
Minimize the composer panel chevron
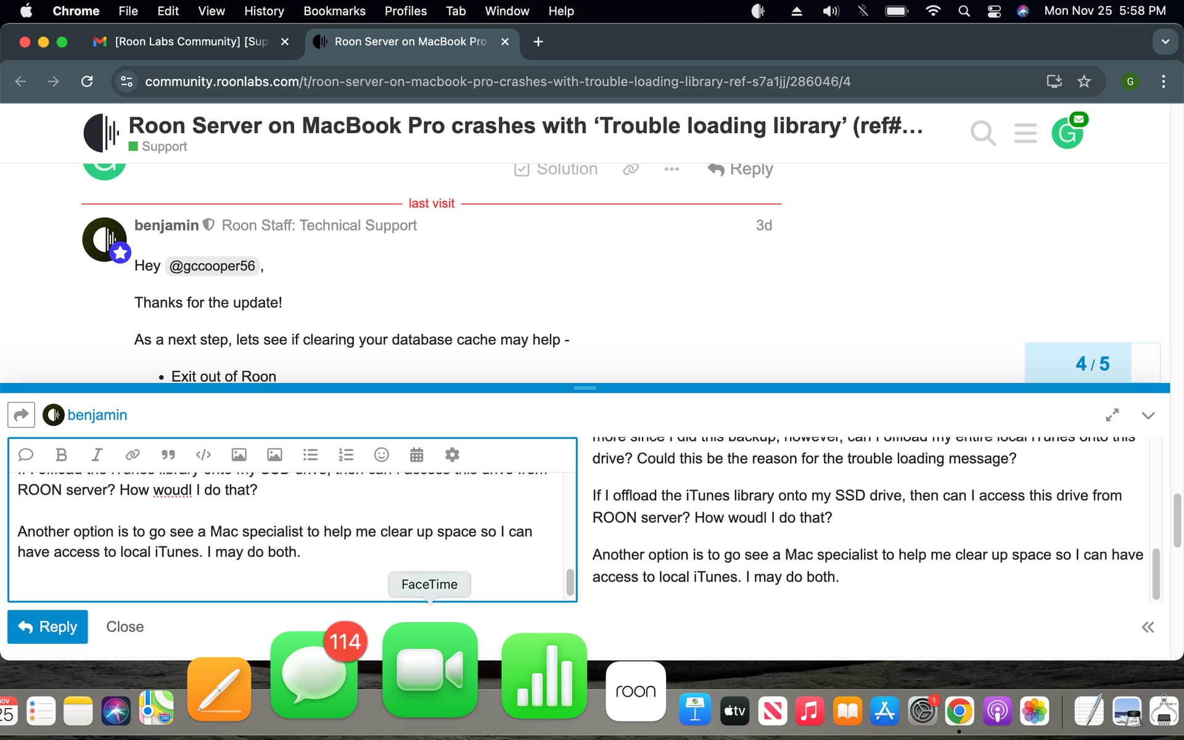[1148, 416]
